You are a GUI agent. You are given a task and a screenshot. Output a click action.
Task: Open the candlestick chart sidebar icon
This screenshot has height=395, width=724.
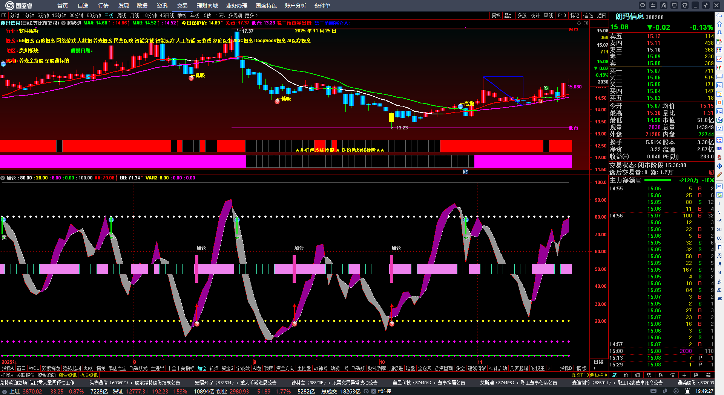click(x=719, y=68)
